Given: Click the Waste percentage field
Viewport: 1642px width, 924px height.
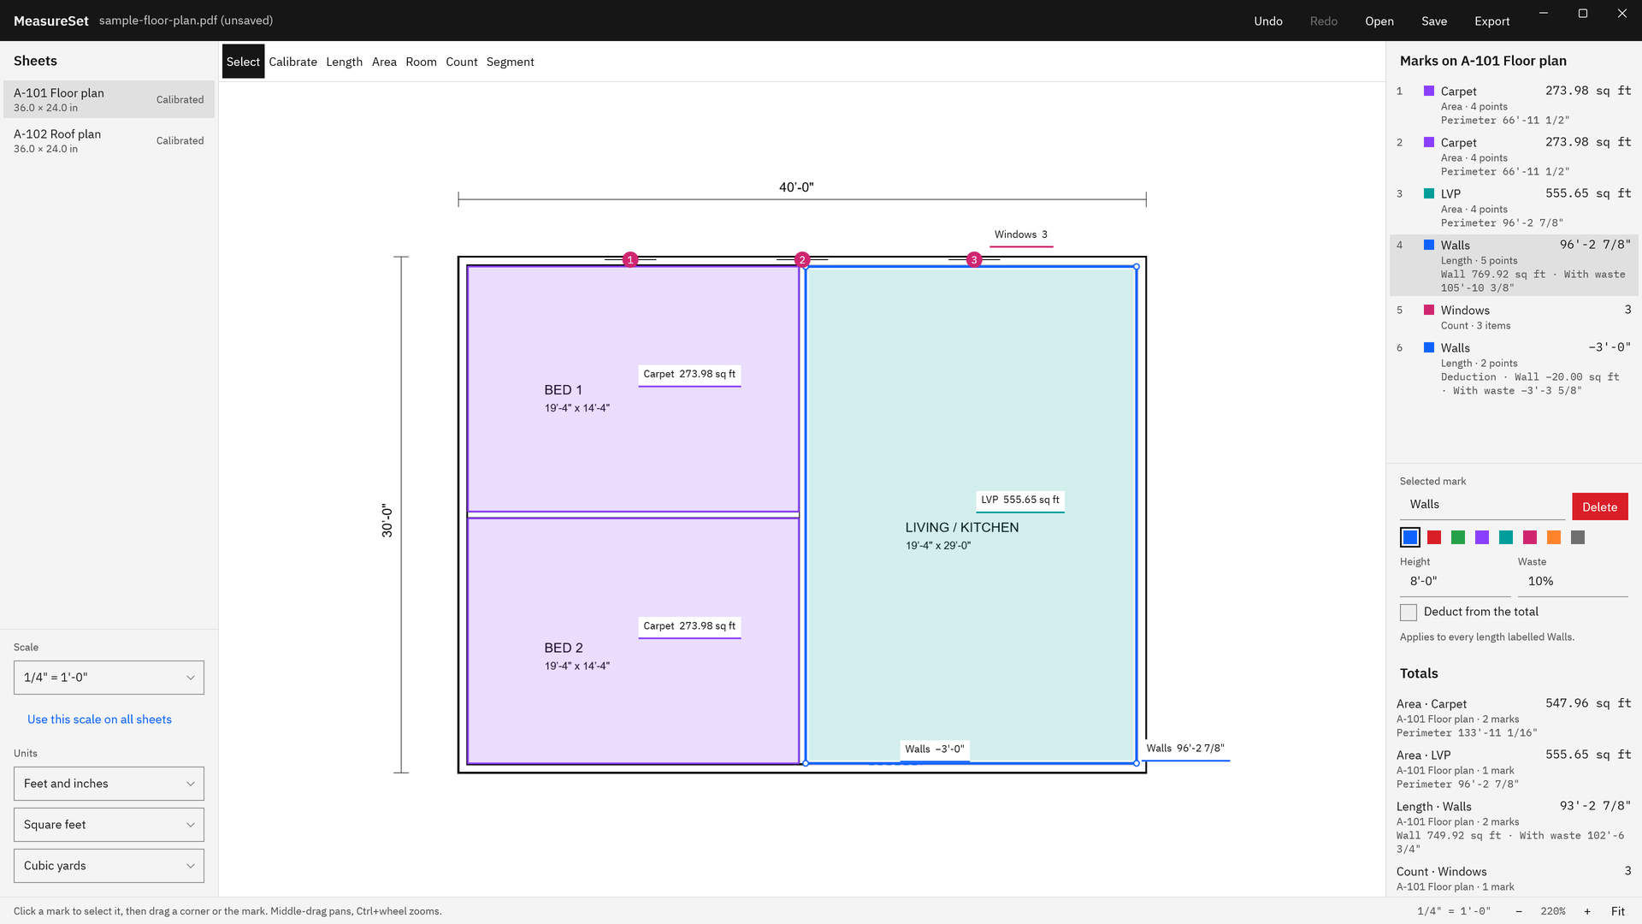Looking at the screenshot, I should click(1573, 581).
